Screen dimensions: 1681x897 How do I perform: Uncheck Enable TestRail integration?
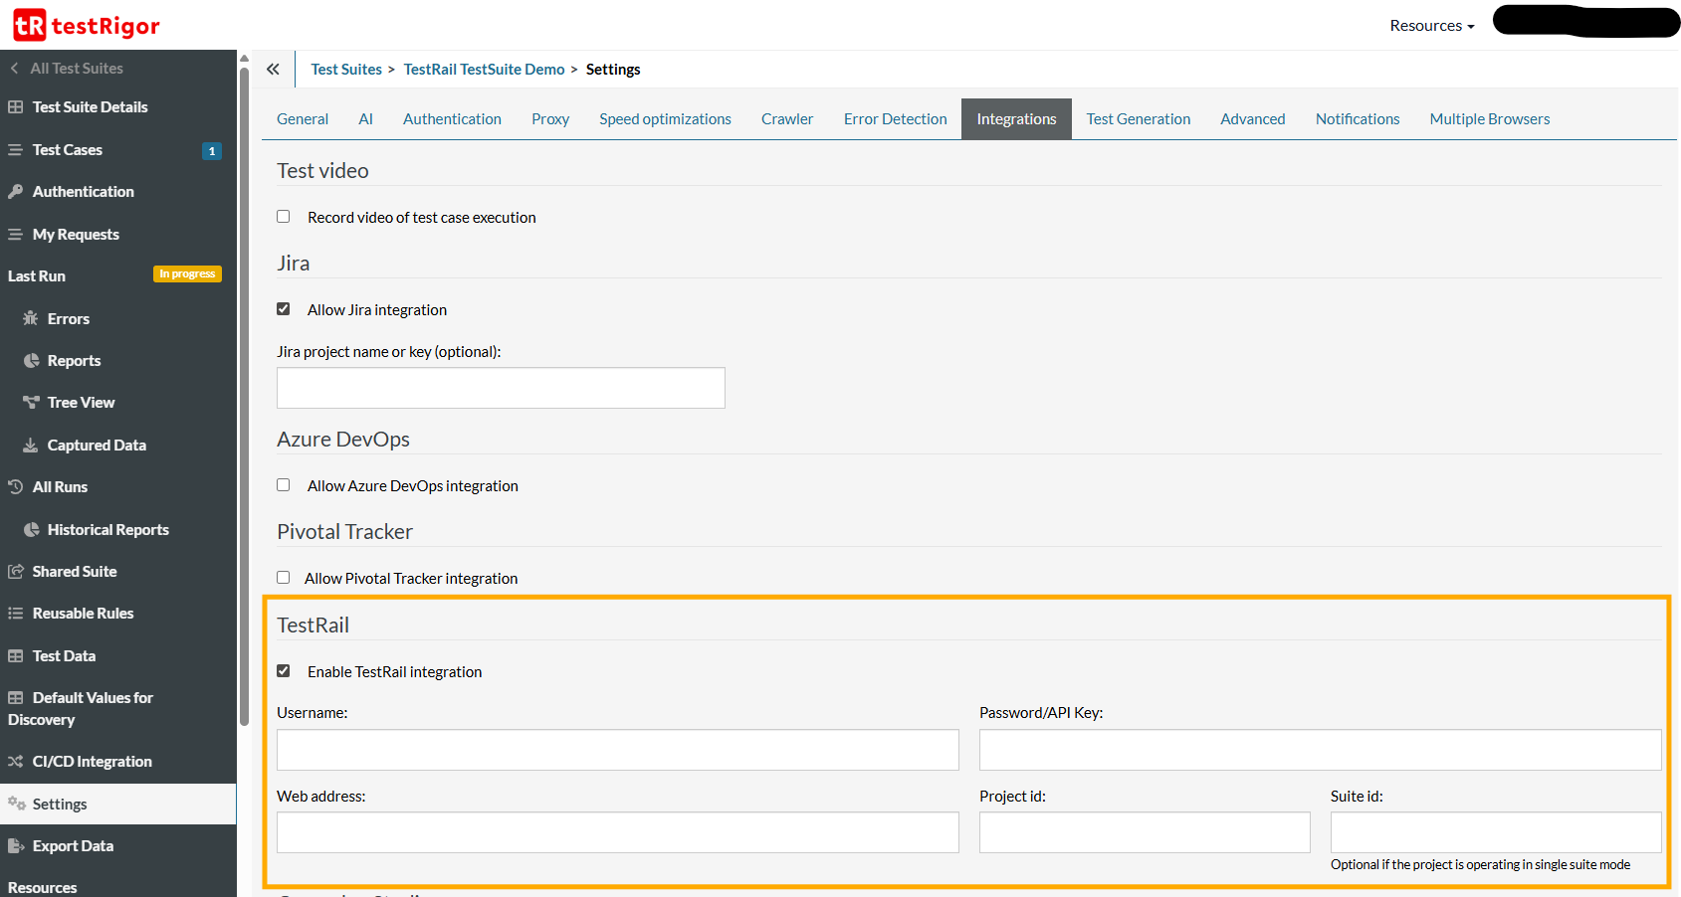click(284, 671)
